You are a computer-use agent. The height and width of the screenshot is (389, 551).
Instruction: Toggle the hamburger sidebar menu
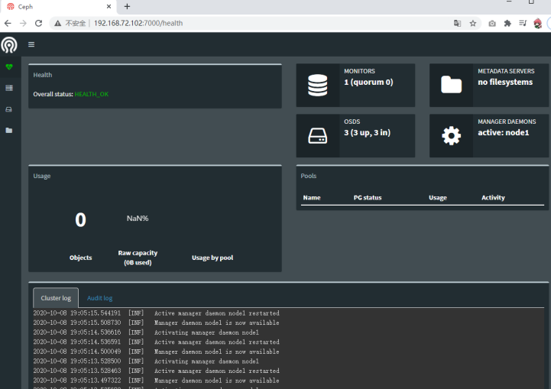click(31, 44)
